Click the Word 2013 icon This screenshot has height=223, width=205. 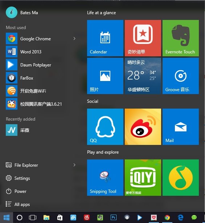tap(12, 52)
